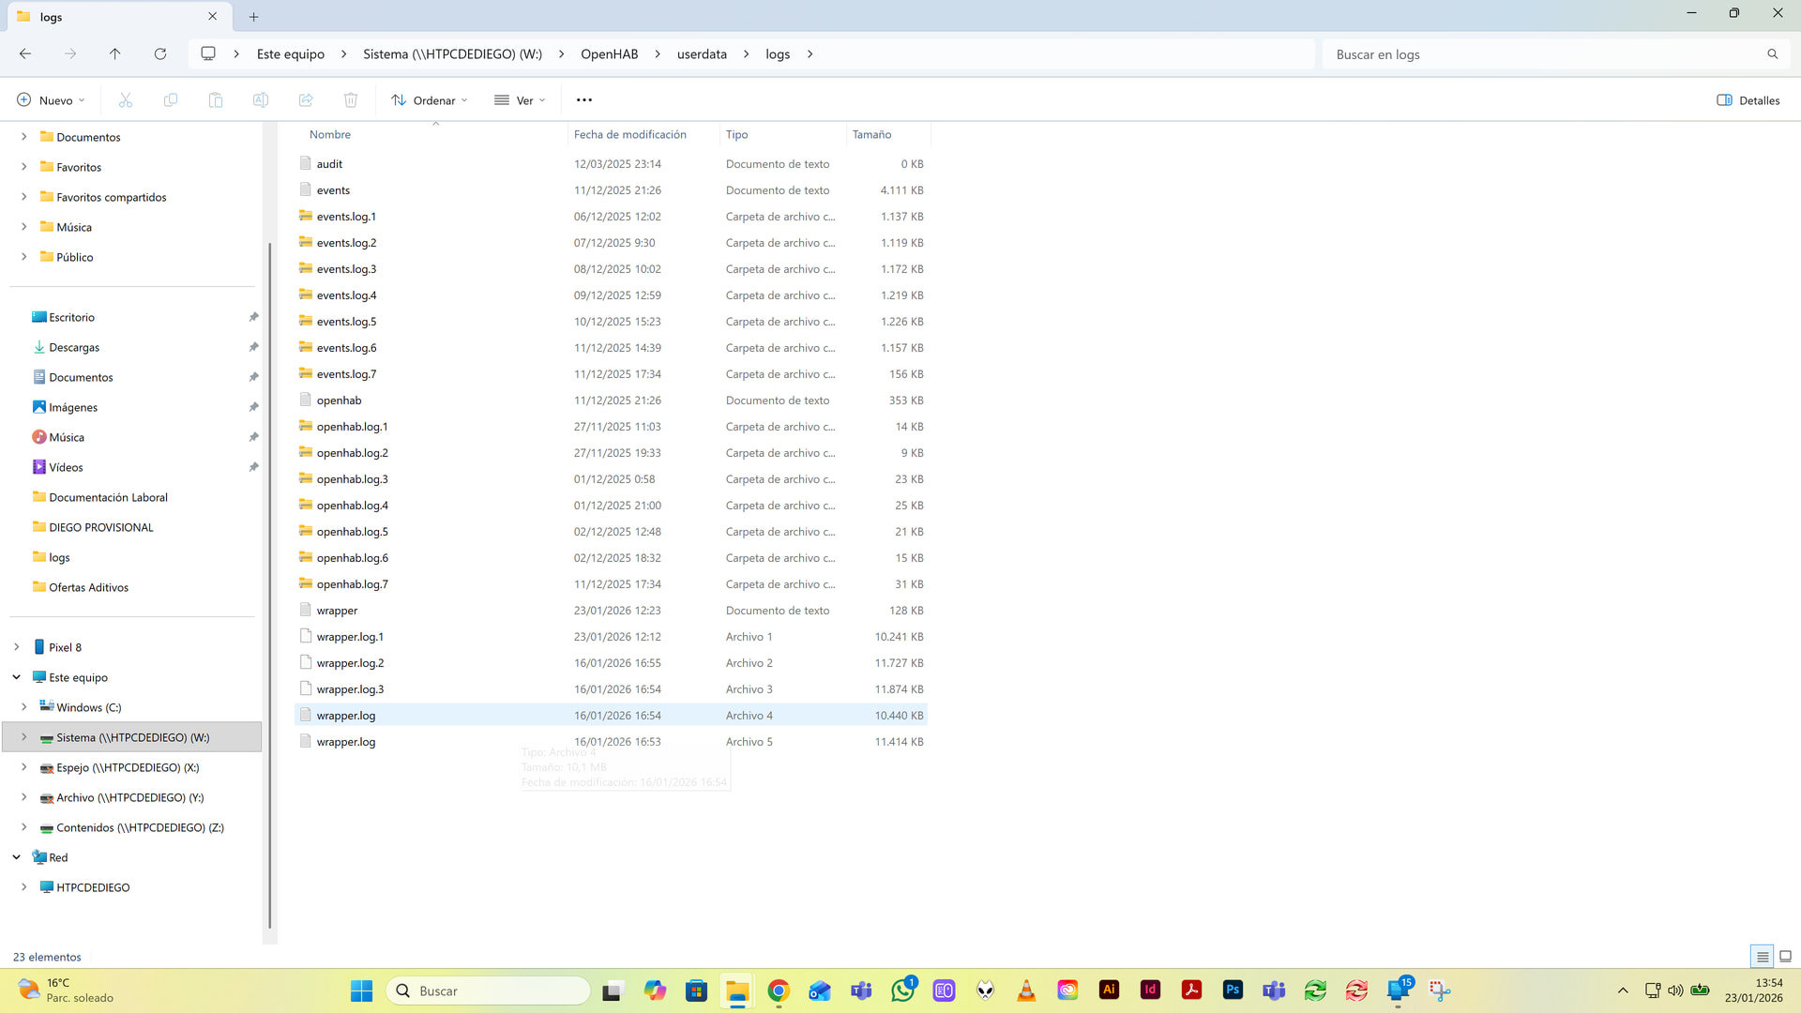Open the three-dots more options menu

point(584,100)
